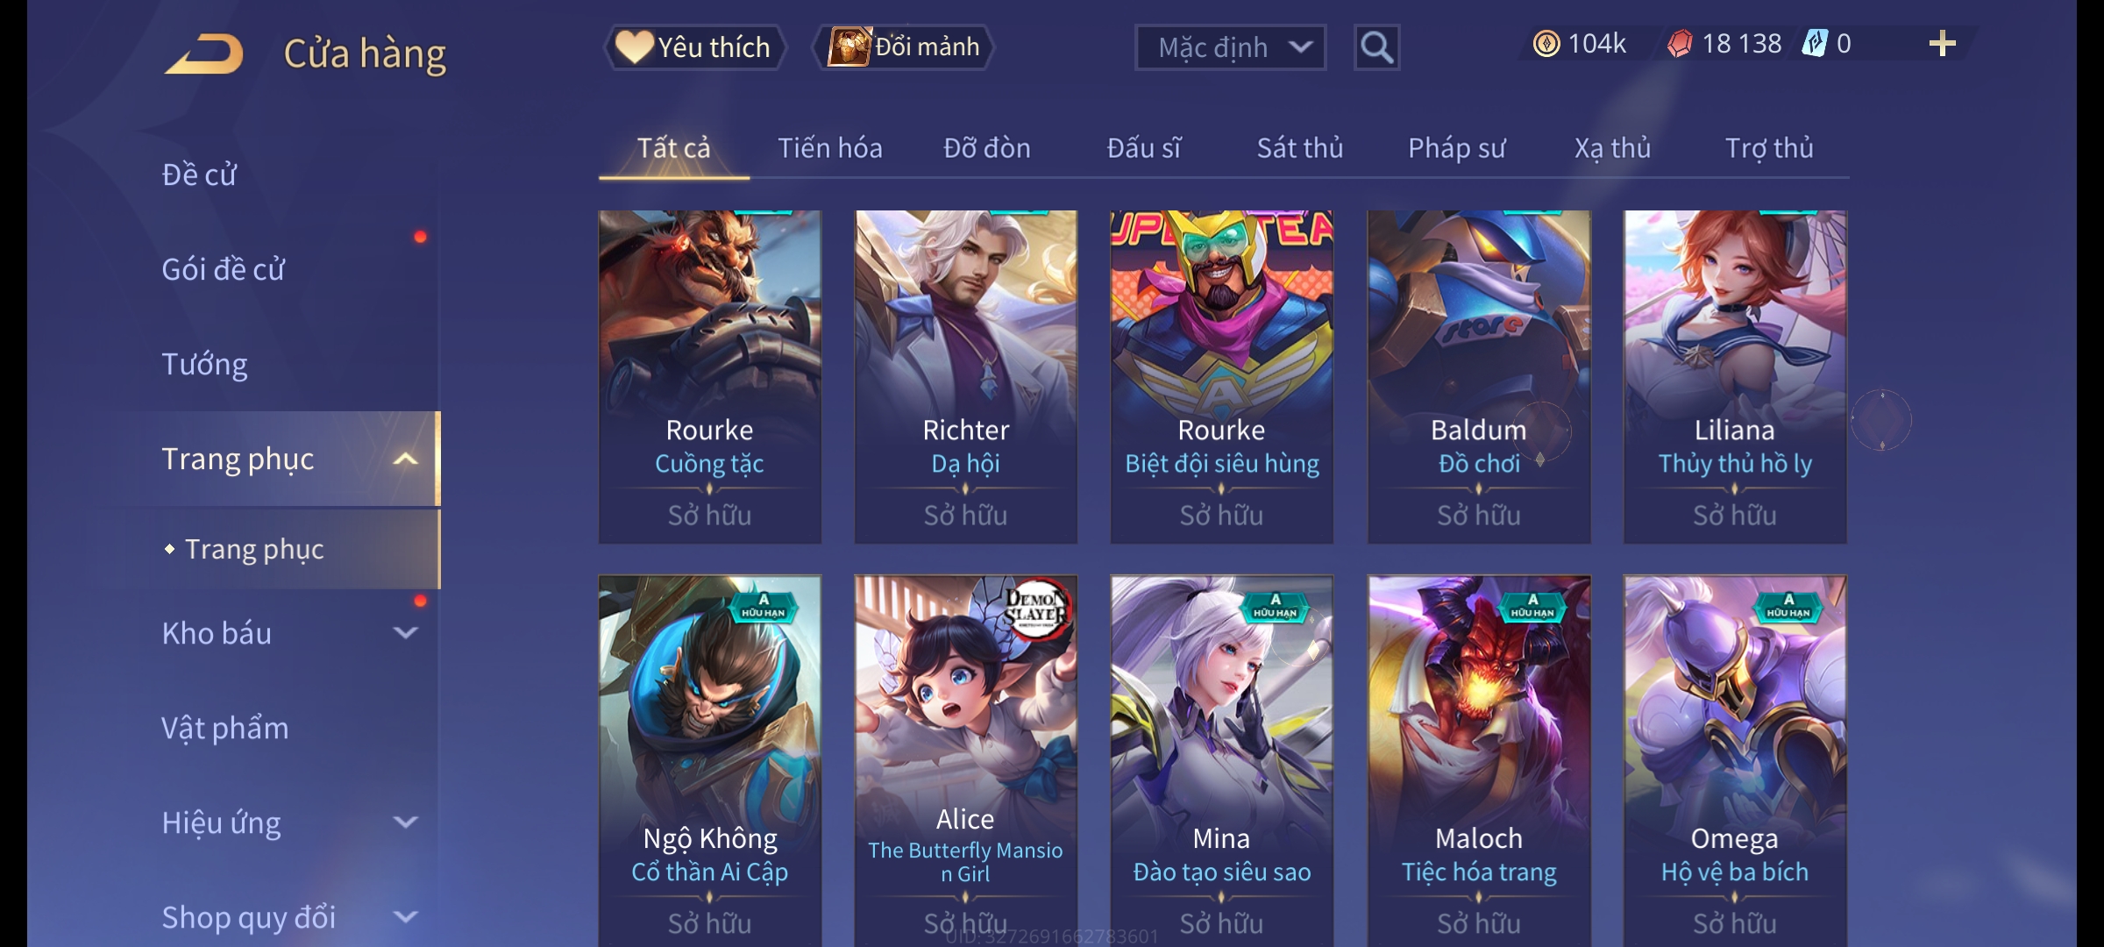
Task: Expand the Hiệu ứng sidebar section
Action: [x=405, y=822]
